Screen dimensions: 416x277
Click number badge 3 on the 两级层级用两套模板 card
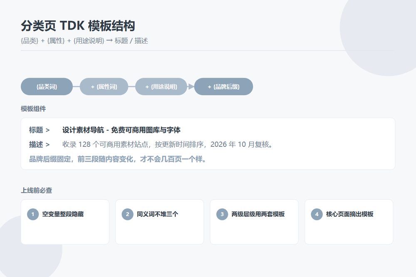222,214
